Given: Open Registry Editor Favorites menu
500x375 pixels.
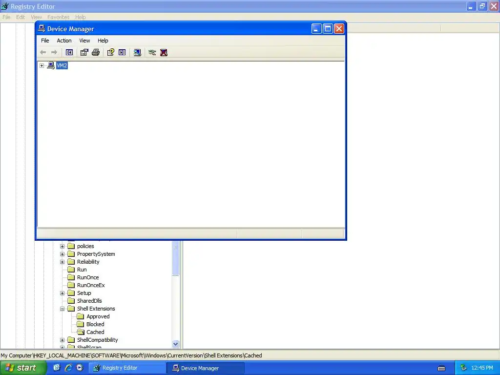Looking at the screenshot, I should (x=59, y=17).
